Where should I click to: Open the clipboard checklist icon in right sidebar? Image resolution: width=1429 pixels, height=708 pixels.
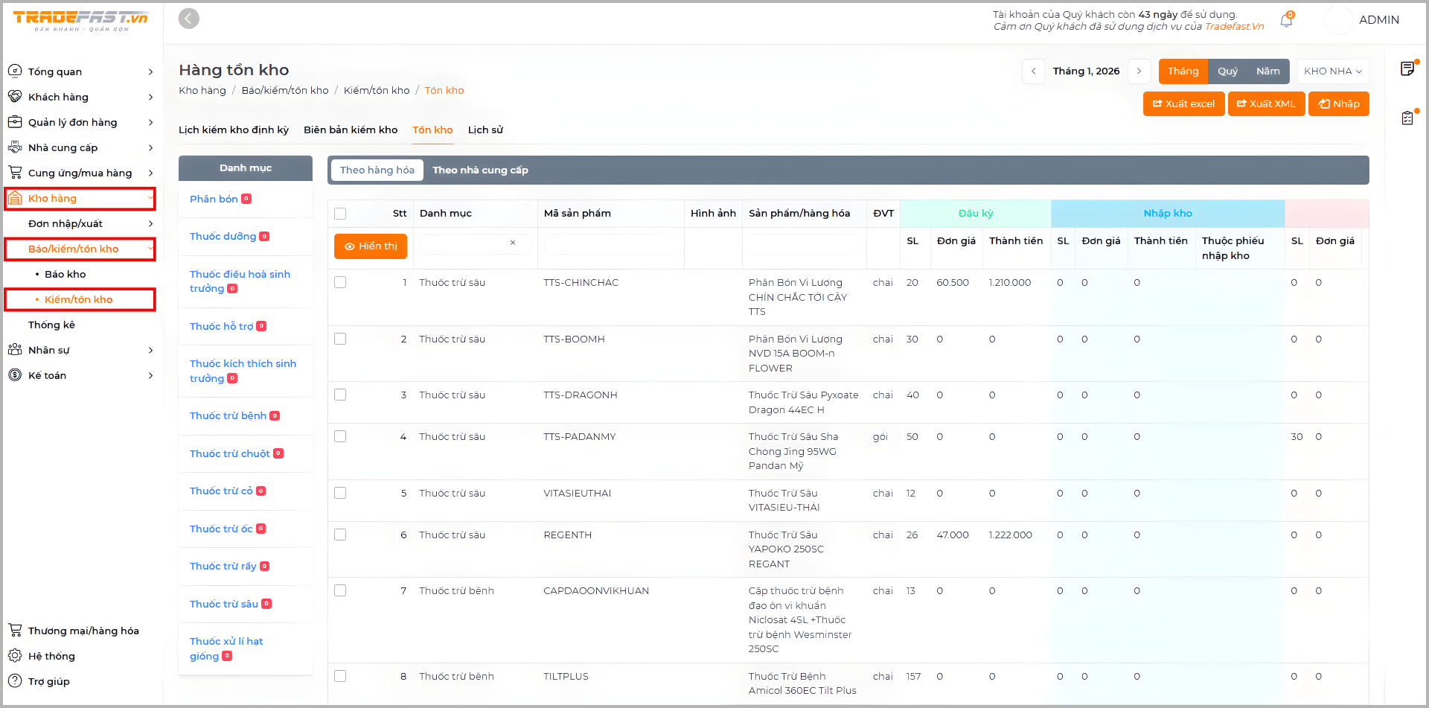[x=1407, y=118]
